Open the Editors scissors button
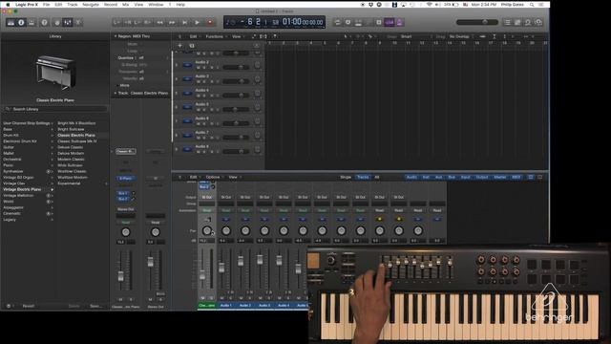This screenshot has width=611, height=344. click(78, 23)
